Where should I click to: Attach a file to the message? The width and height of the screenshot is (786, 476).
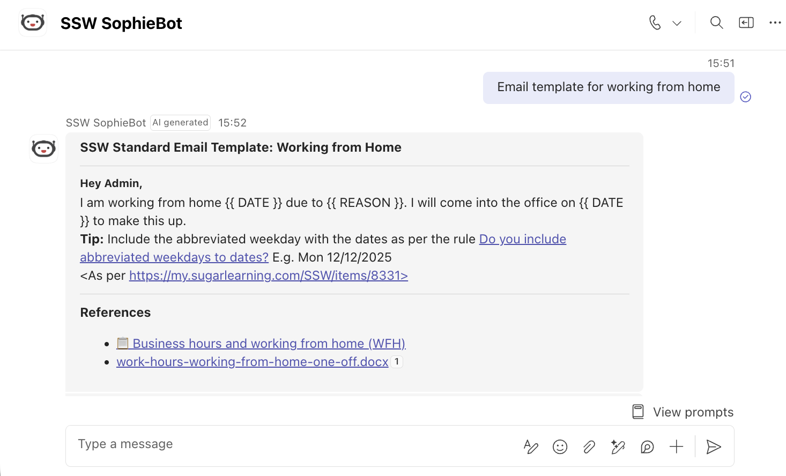click(589, 447)
